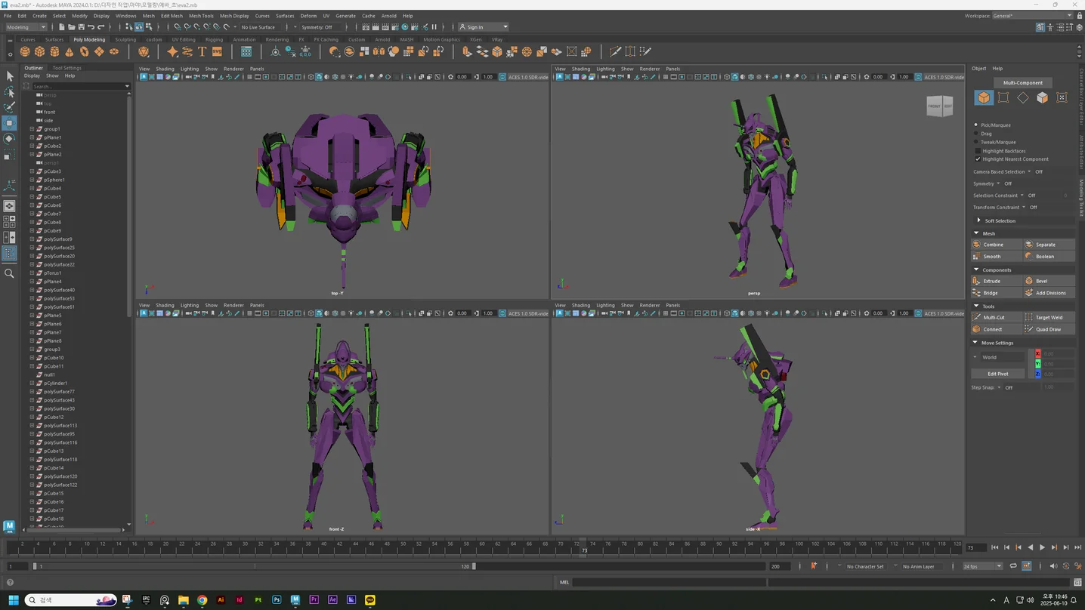Uncheck Highlight Nearest Component

click(x=978, y=159)
